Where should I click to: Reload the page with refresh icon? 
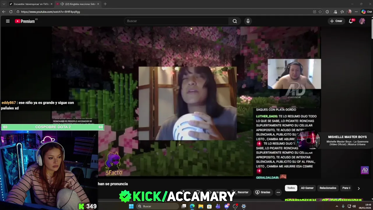tap(11, 12)
